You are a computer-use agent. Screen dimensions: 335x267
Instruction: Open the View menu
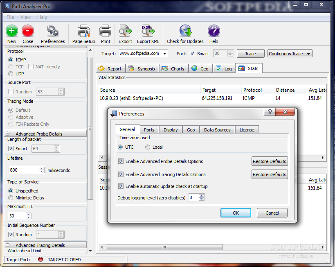25,17
